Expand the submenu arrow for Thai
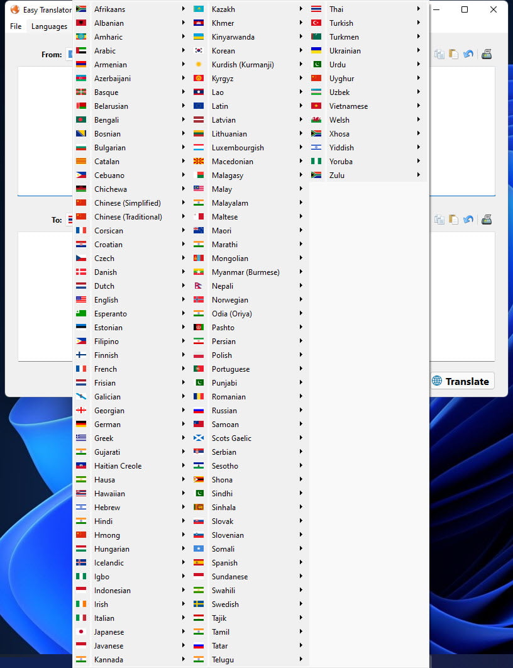 tap(419, 9)
